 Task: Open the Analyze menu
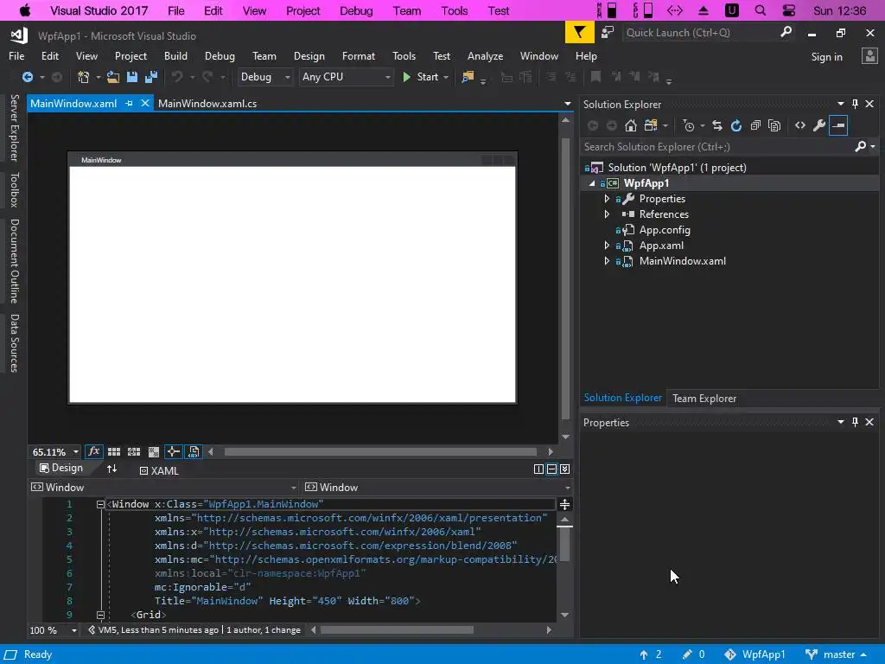coord(485,56)
